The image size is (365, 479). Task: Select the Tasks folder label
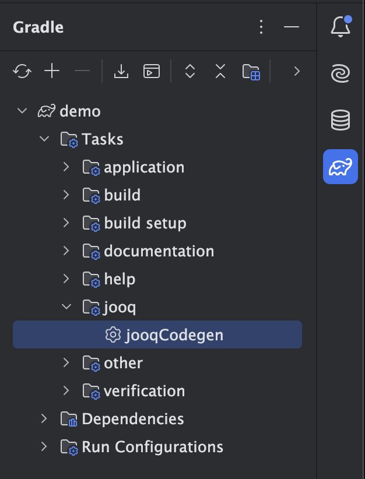(103, 139)
